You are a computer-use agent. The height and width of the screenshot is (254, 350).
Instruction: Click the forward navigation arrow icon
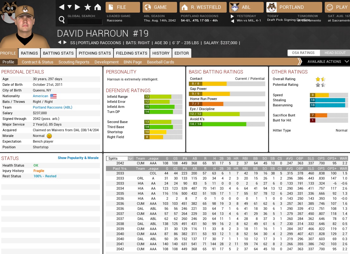pos(78,7)
